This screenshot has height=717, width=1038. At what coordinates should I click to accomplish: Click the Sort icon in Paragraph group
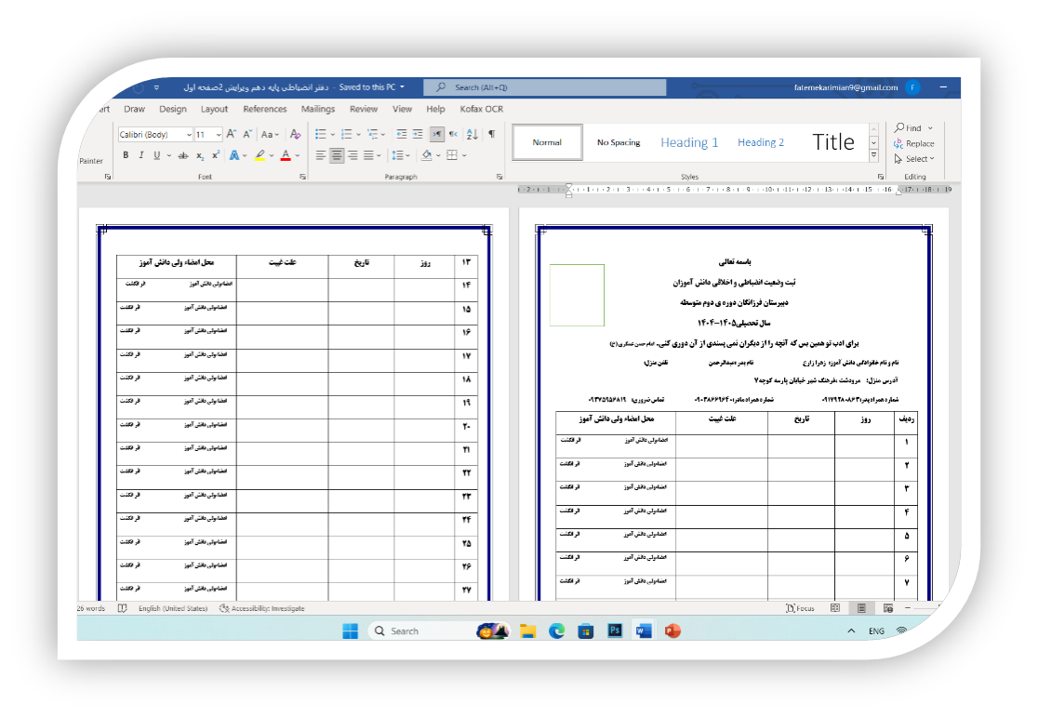472,134
